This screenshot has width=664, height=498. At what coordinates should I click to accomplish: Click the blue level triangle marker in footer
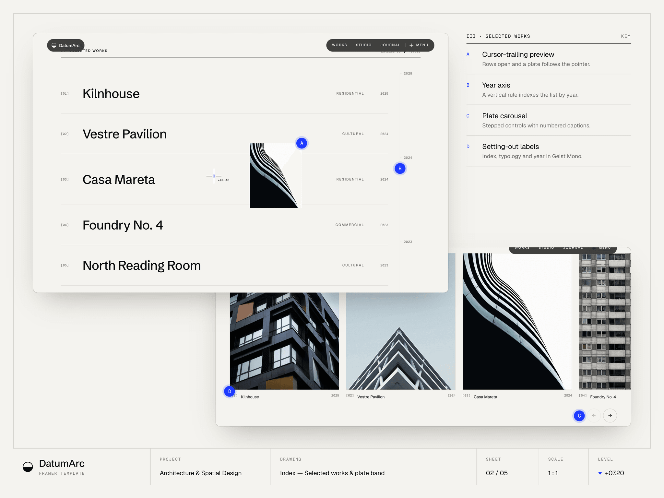click(x=600, y=473)
